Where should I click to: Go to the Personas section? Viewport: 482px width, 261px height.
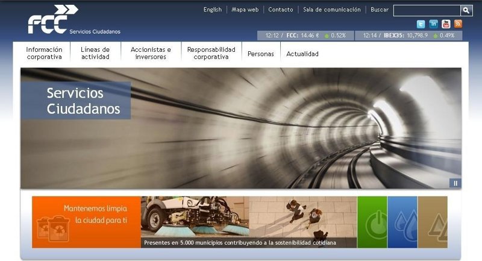(x=260, y=54)
